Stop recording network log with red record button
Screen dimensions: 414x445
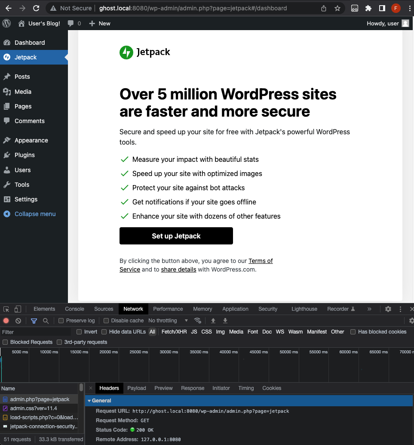pyautogui.click(x=5, y=320)
